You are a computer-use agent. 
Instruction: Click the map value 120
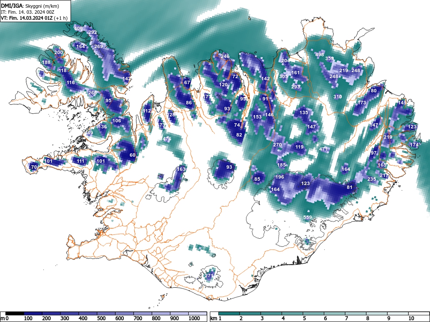[x=223, y=85]
